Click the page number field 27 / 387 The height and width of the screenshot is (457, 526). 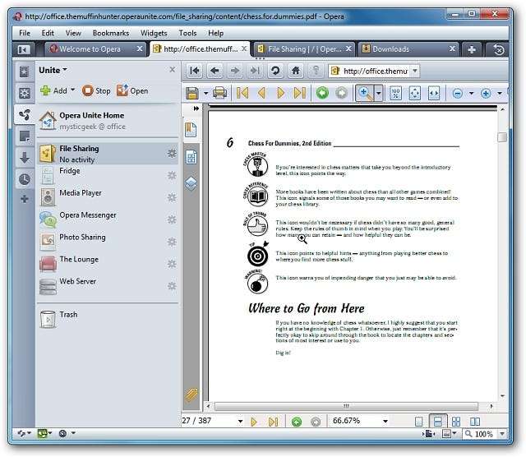[205, 422]
